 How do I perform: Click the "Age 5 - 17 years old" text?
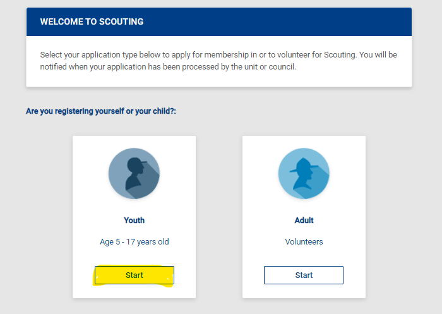click(134, 242)
